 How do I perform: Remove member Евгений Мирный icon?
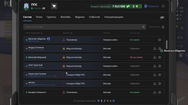click(x=155, y=57)
